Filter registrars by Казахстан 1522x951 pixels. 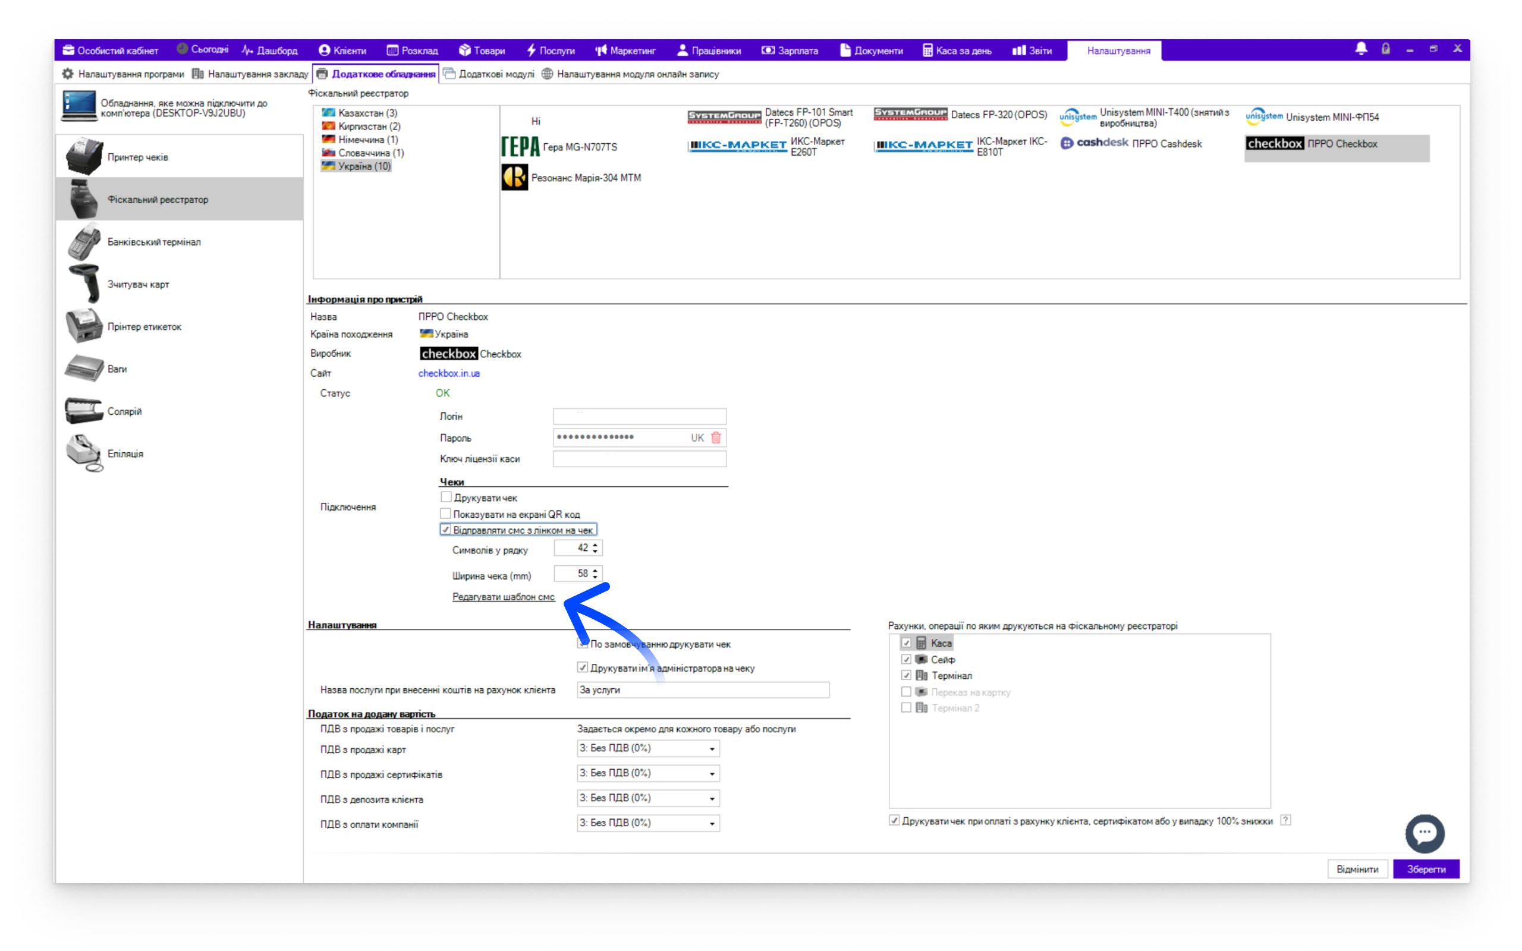[x=360, y=112]
